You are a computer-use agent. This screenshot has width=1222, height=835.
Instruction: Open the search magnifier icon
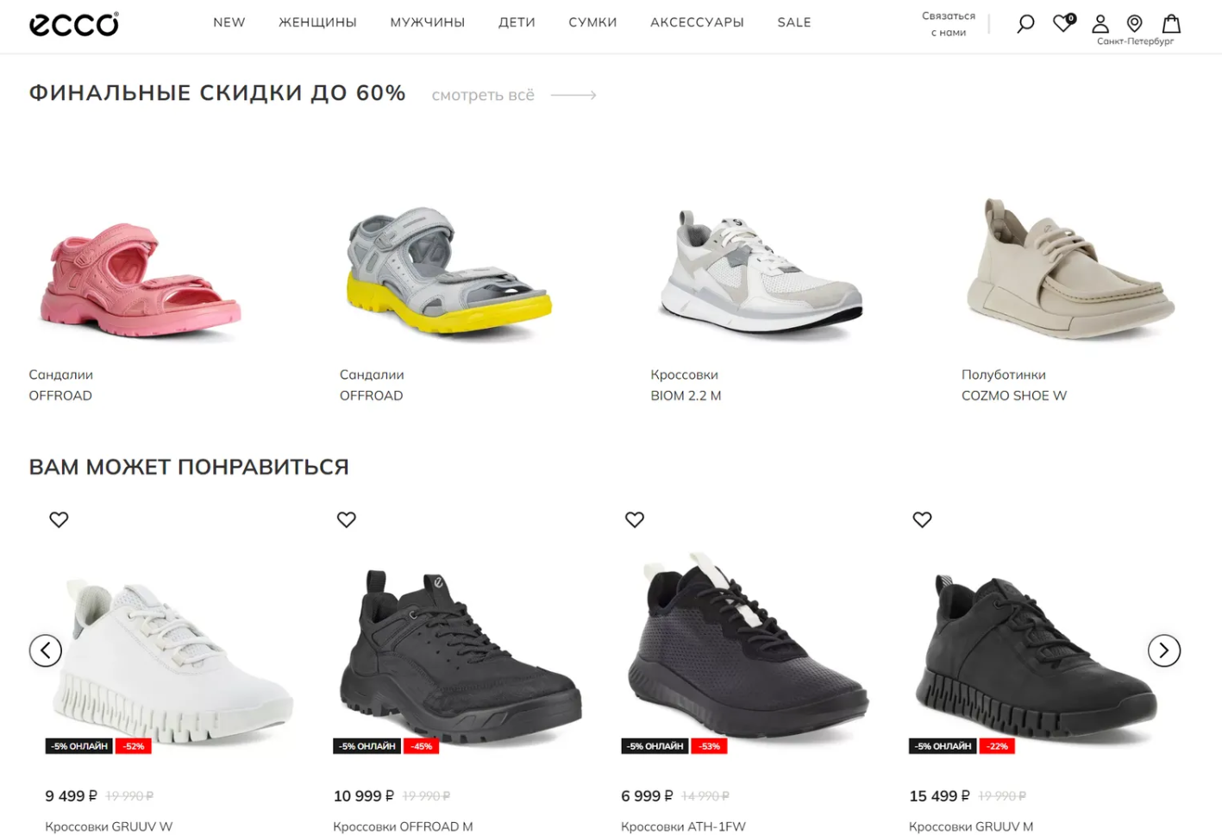[1025, 23]
